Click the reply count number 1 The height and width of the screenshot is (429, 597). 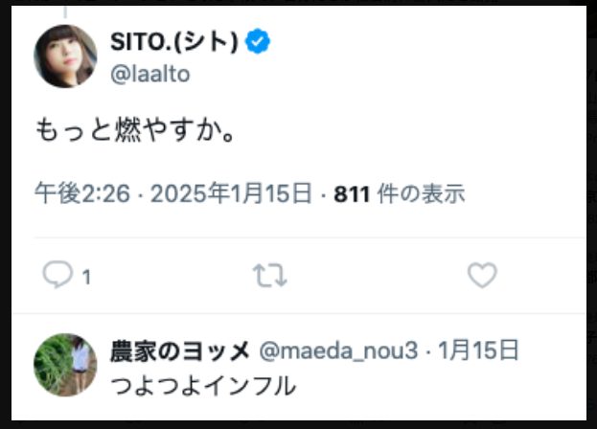tap(87, 277)
